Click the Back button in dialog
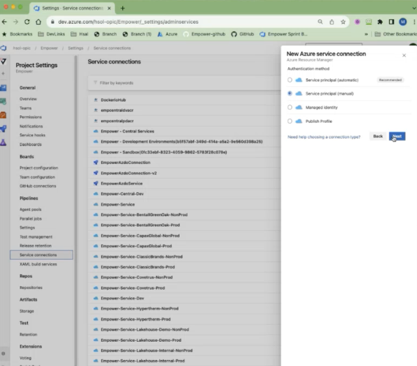The width and height of the screenshot is (417, 366). click(378, 136)
